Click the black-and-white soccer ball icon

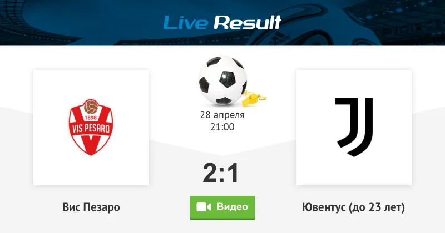(222, 80)
